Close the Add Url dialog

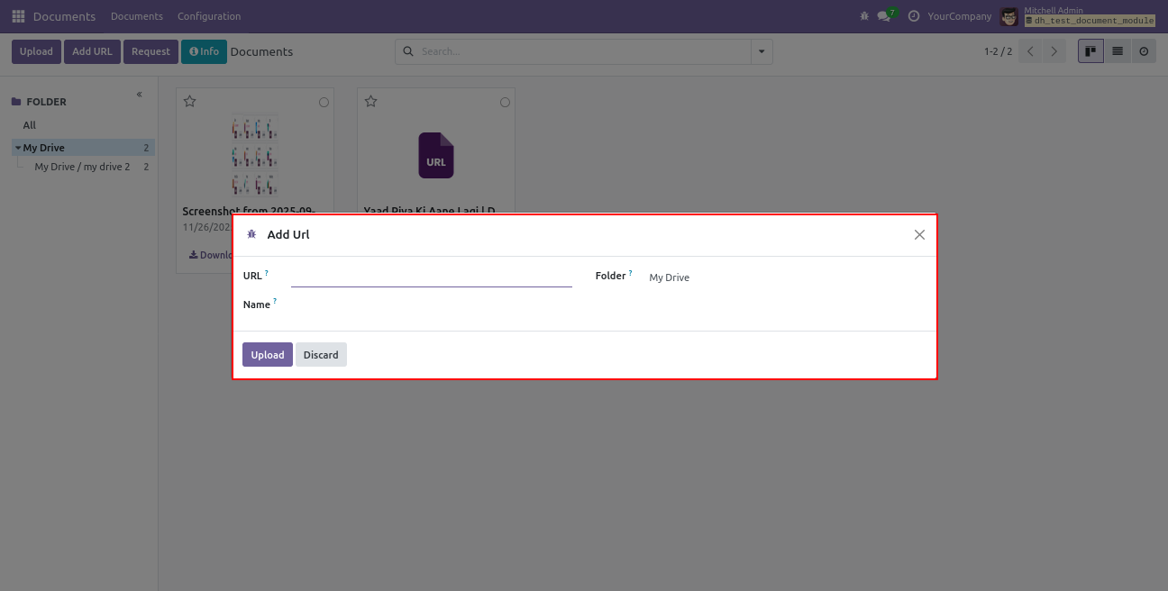[919, 234]
